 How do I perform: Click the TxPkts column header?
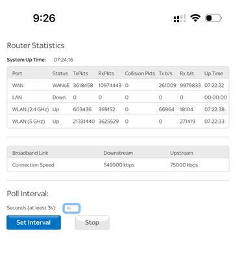80,73
